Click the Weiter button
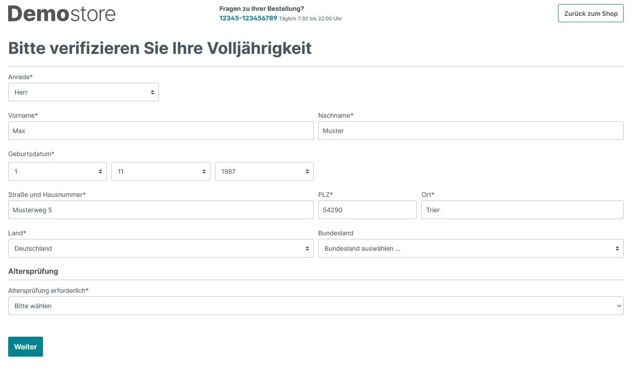Viewport: 635px width, 372px height. (x=25, y=347)
